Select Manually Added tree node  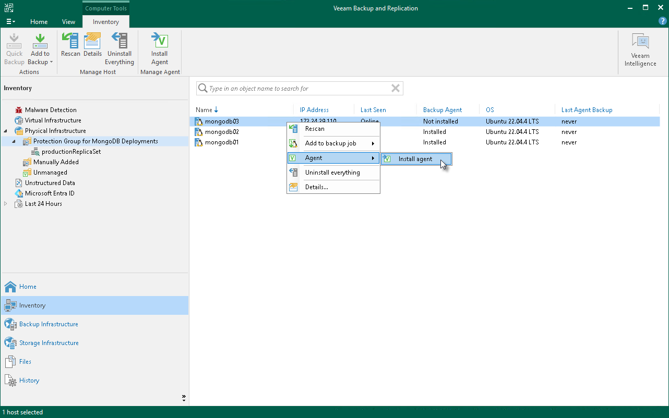click(56, 162)
